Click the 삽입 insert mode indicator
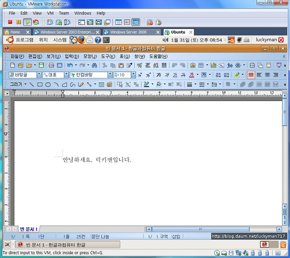The height and width of the screenshot is (258, 290). tap(176, 236)
